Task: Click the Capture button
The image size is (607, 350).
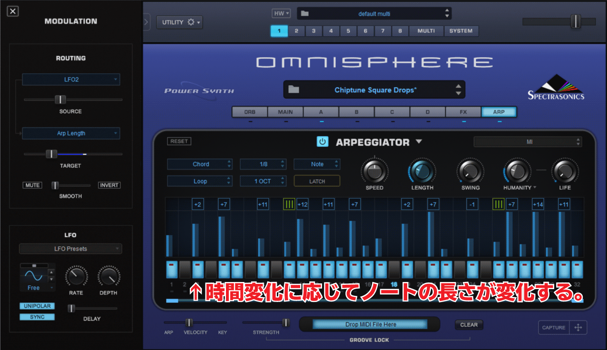Action: (x=554, y=328)
